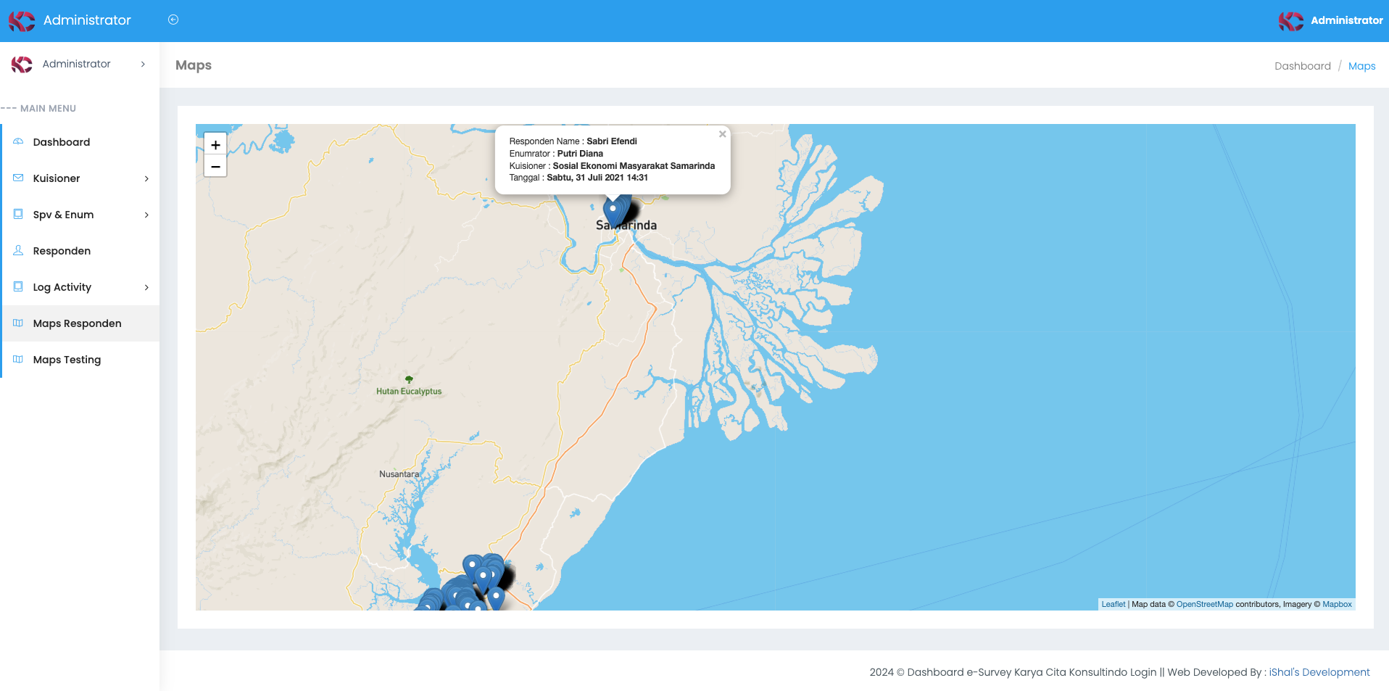Go to Dashboard via breadcrumb link
The image size is (1389, 691).
1302,66
